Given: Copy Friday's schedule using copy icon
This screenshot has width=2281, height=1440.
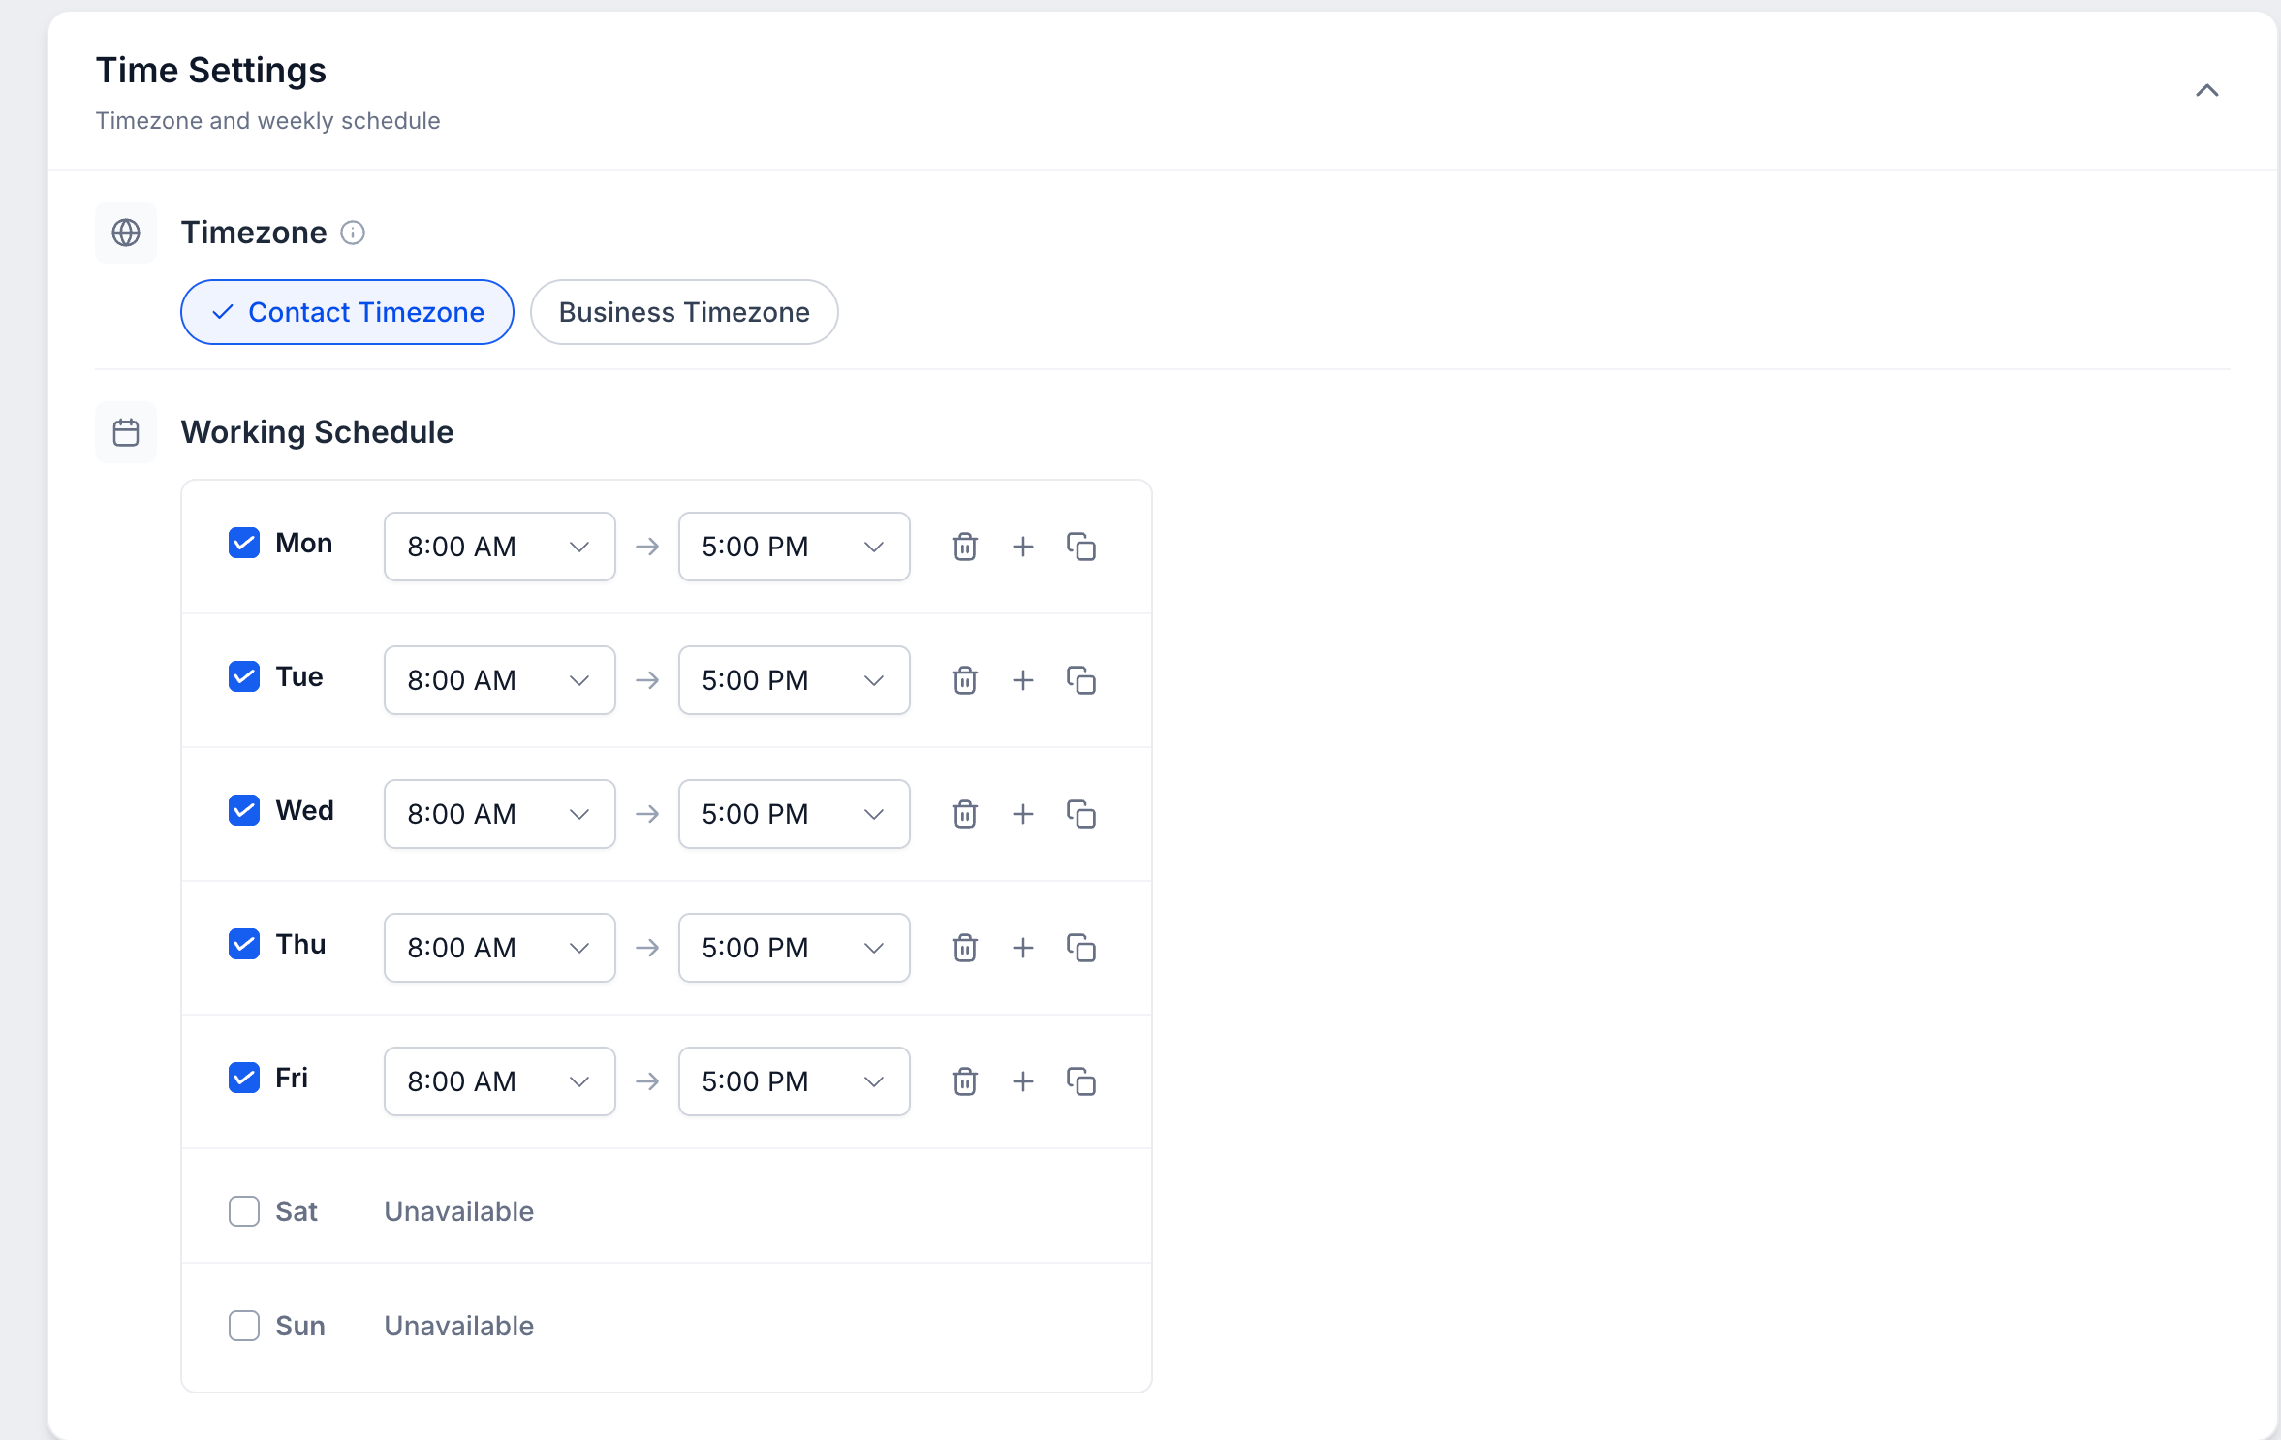Looking at the screenshot, I should point(1080,1081).
